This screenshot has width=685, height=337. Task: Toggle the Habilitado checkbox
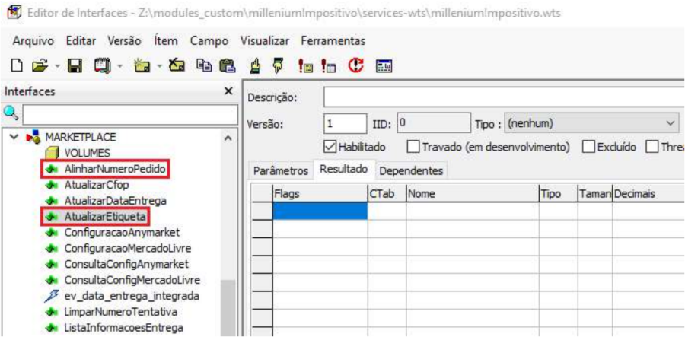click(x=330, y=148)
